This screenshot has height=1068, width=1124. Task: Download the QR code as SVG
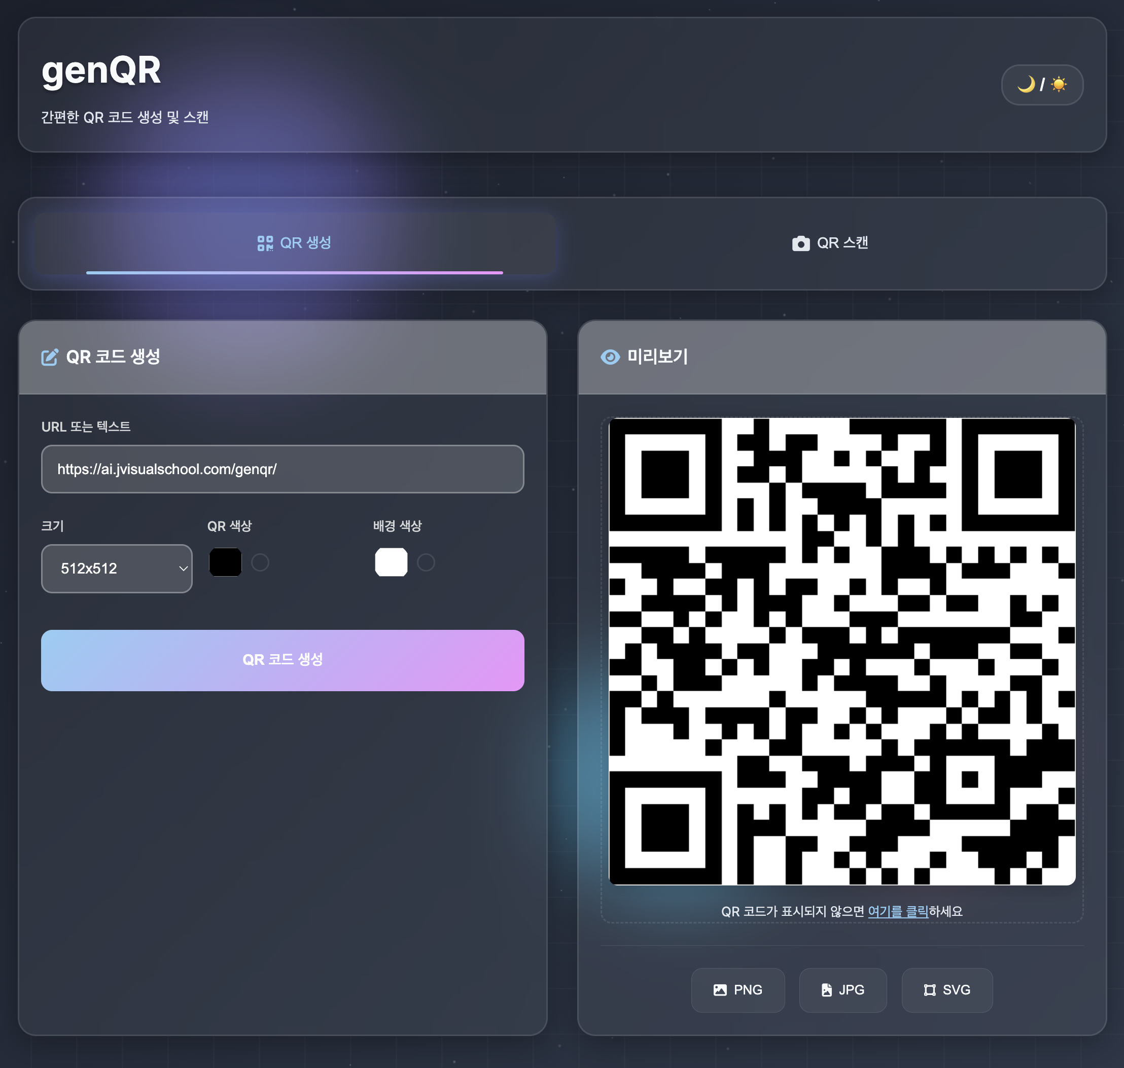pyautogui.click(x=947, y=990)
